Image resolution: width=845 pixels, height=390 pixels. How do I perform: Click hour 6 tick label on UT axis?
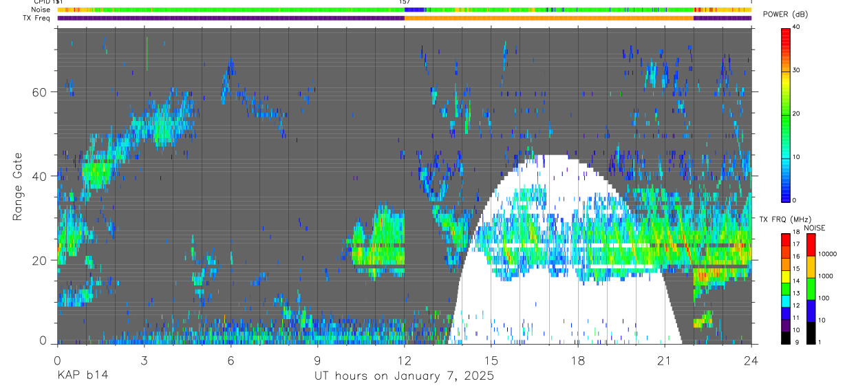(231, 359)
